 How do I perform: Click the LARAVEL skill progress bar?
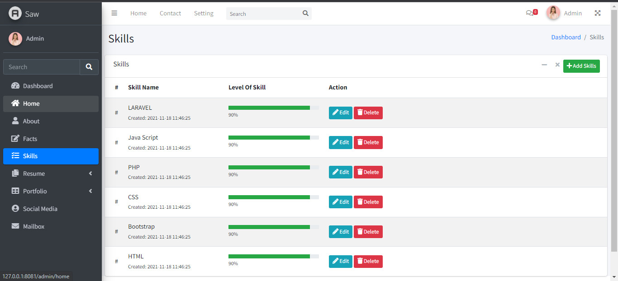click(x=274, y=108)
